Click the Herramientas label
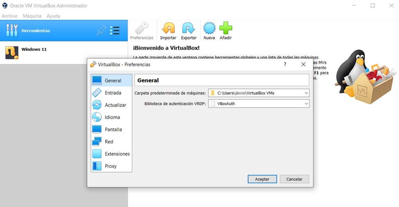The image size is (399, 207). [x=36, y=31]
